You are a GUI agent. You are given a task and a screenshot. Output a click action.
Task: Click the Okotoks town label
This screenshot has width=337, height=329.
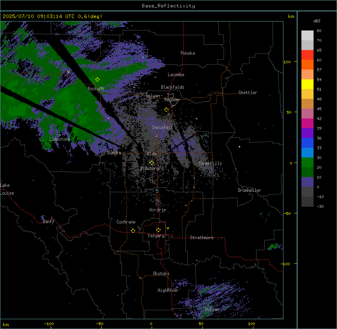point(161,274)
